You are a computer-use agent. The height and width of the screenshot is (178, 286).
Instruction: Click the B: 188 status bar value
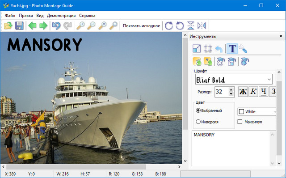161,174
